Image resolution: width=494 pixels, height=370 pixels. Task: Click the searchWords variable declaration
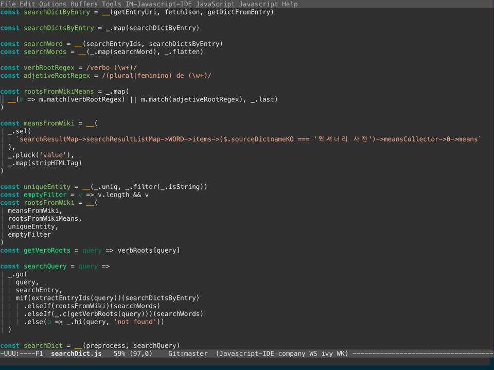[x=45, y=51]
